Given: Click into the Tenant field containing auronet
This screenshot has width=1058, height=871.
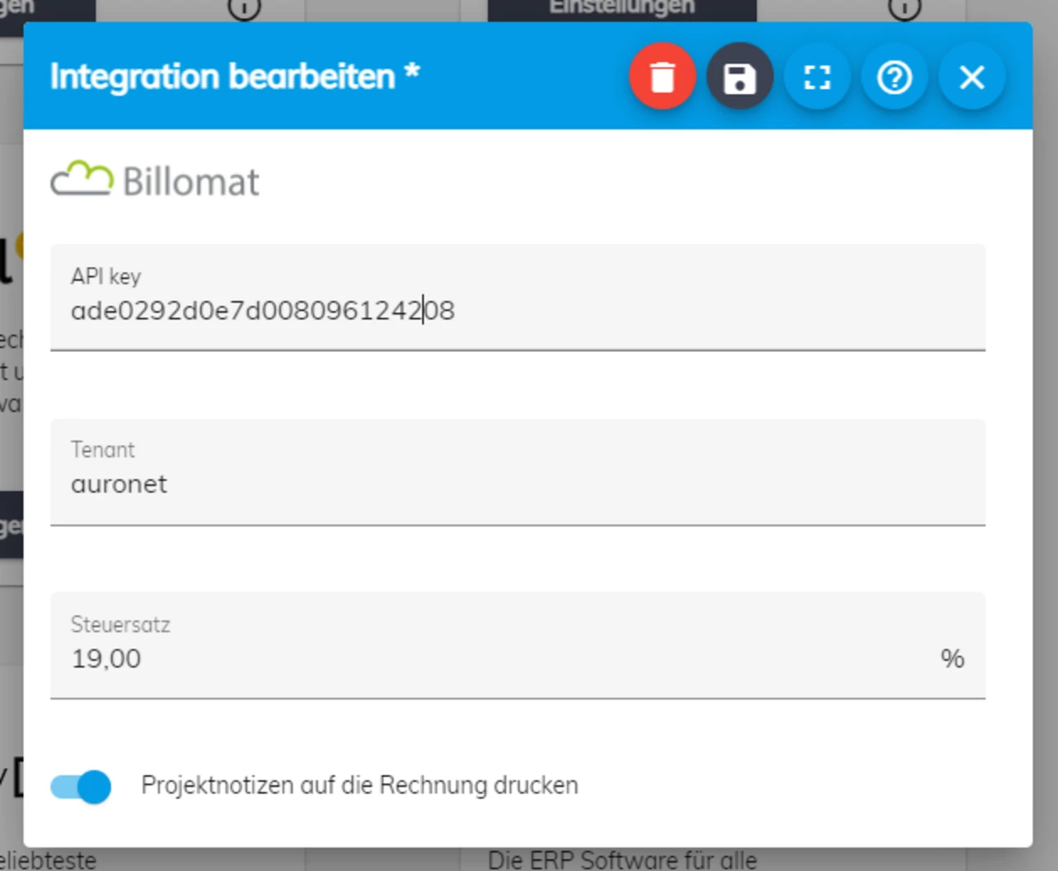Looking at the screenshot, I should (x=517, y=472).
